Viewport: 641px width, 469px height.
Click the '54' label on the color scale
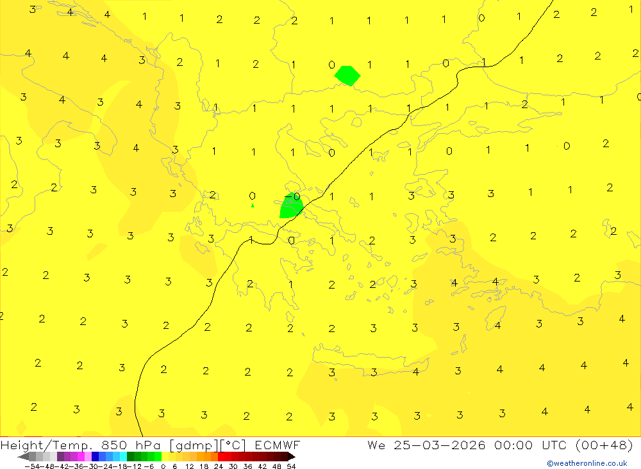tap(291, 466)
